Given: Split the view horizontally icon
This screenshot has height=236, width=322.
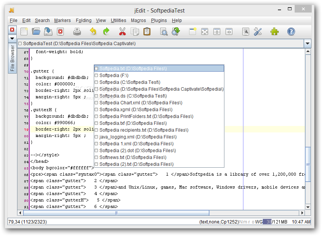Looking at the screenshot, I should 217,31.
